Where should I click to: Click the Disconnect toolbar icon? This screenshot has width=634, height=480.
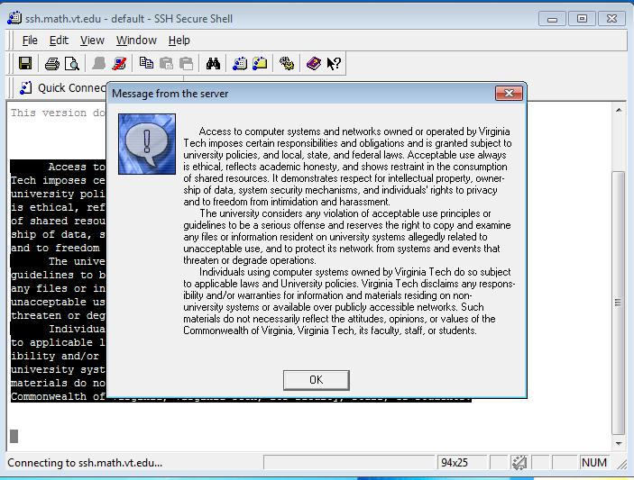[119, 64]
